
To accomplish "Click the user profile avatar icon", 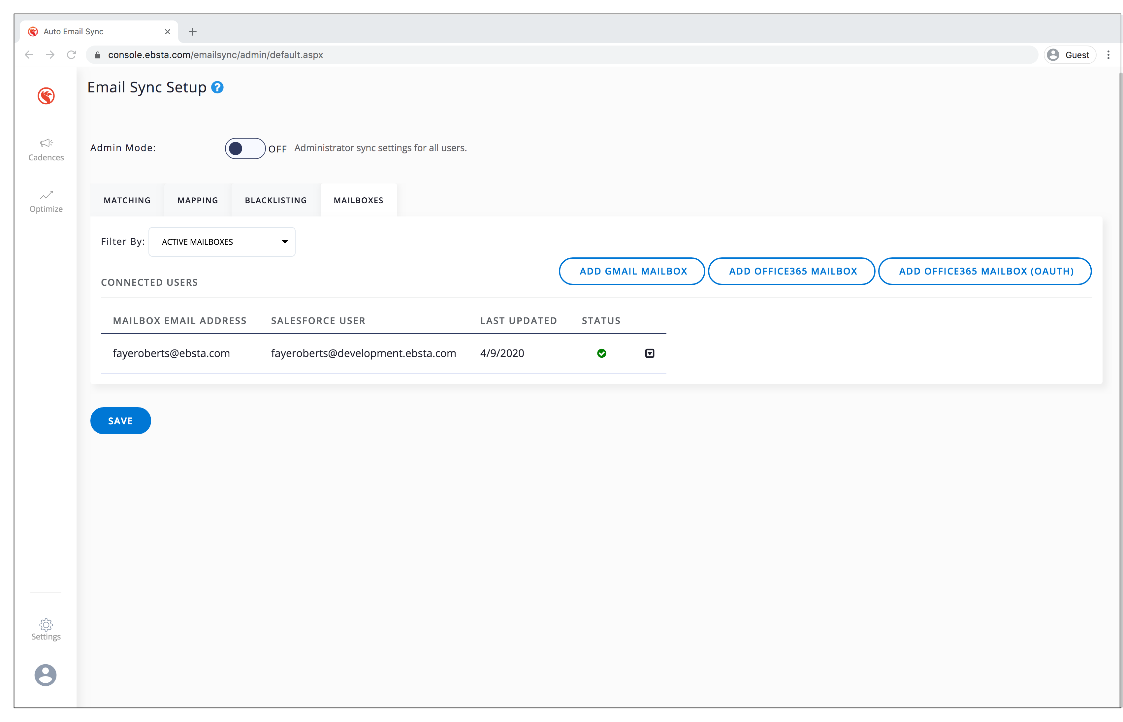I will (46, 675).
